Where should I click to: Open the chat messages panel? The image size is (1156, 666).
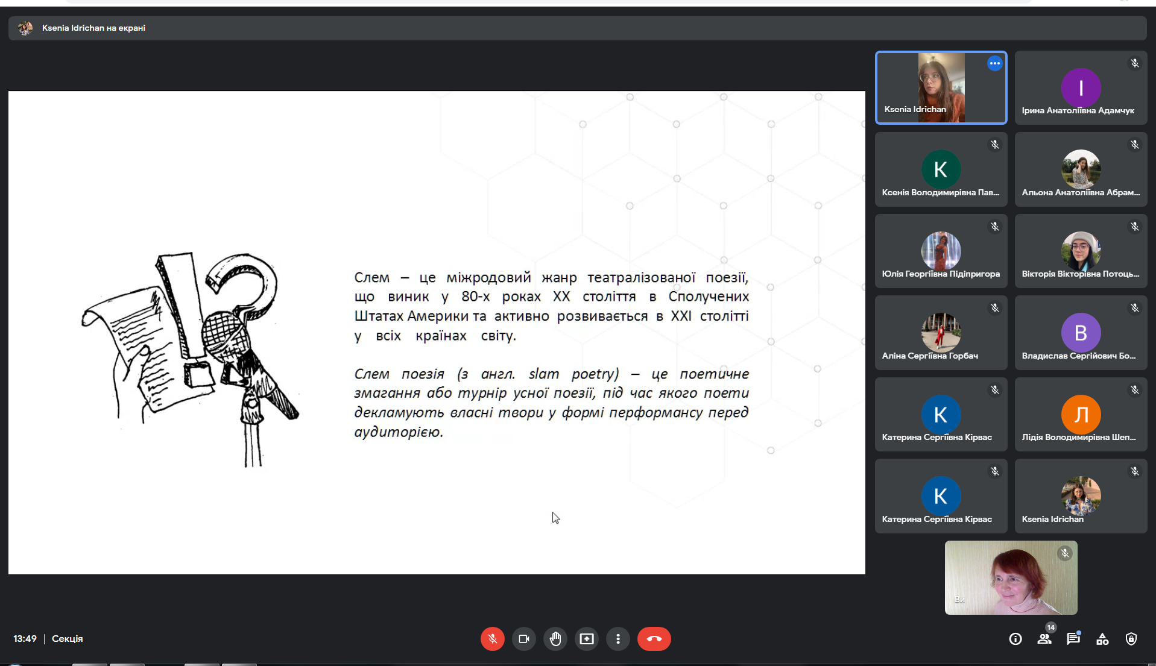coord(1073,639)
